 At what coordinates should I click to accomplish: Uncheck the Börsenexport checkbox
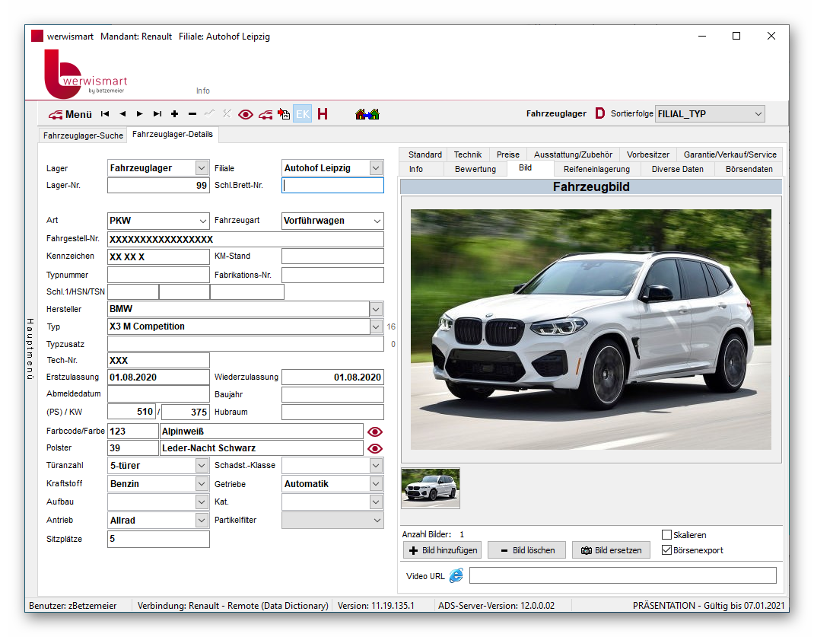[667, 550]
